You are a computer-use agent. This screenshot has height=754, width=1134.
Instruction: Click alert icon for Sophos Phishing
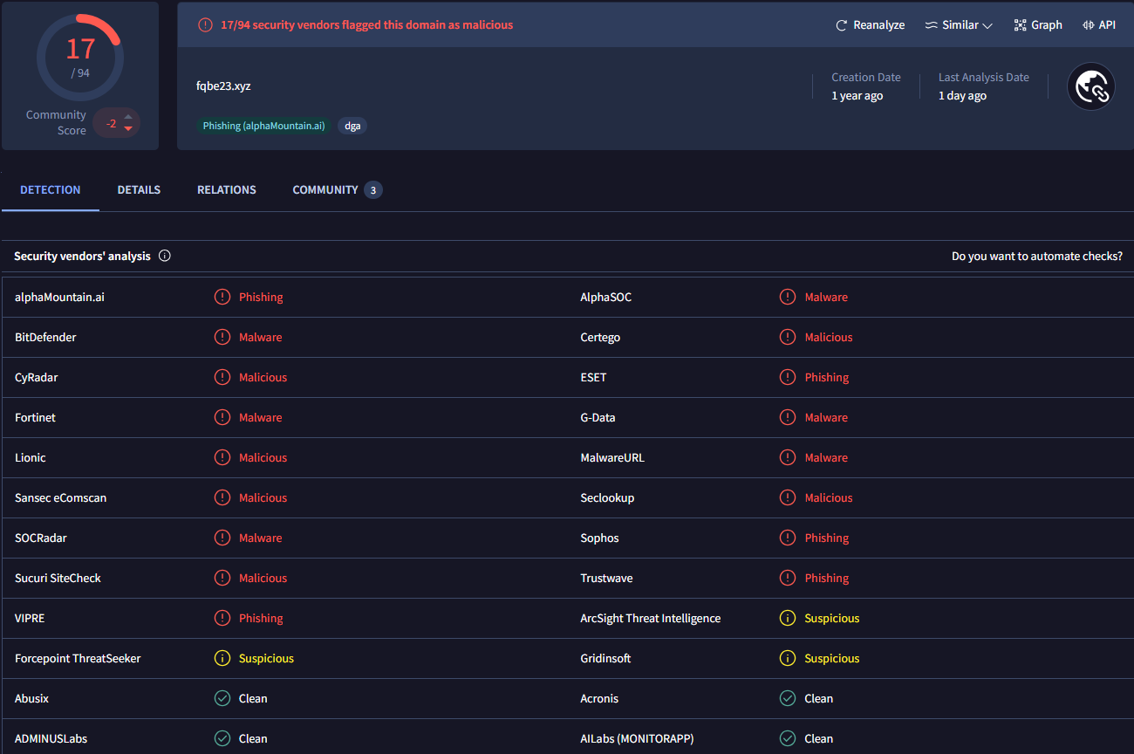click(x=788, y=538)
